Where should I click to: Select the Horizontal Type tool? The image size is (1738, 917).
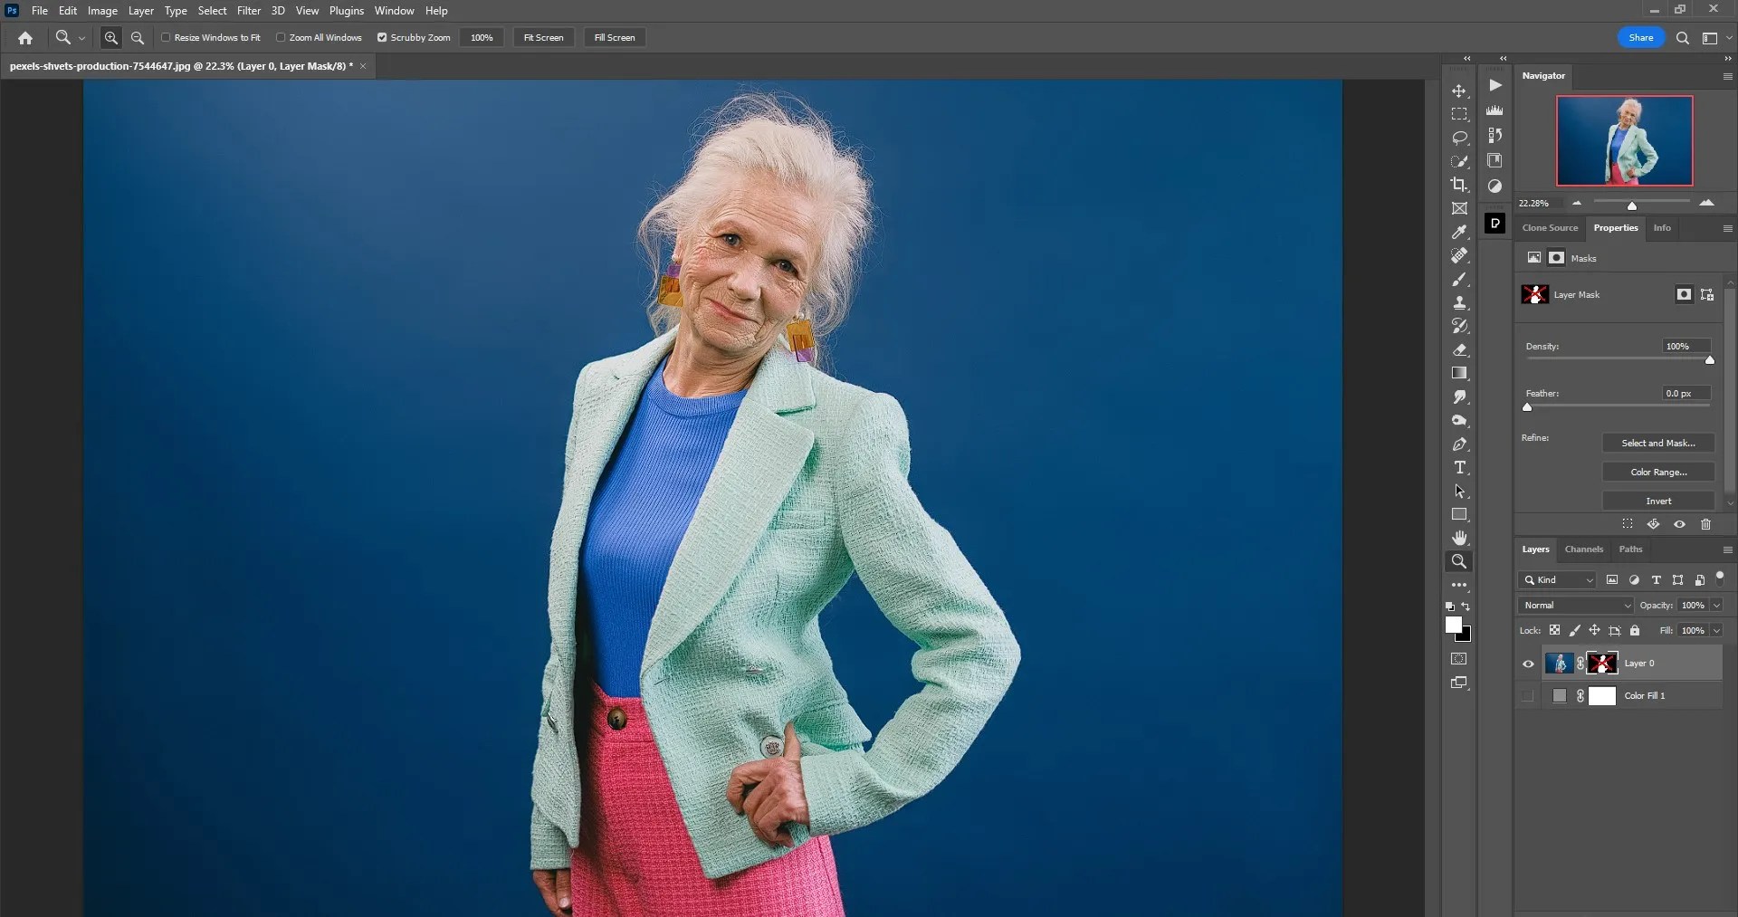pos(1460,467)
